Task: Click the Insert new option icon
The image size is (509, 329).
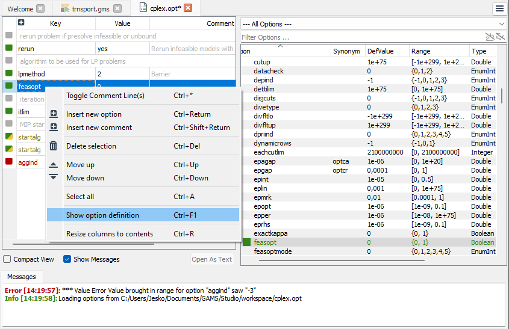Action: tap(54, 114)
